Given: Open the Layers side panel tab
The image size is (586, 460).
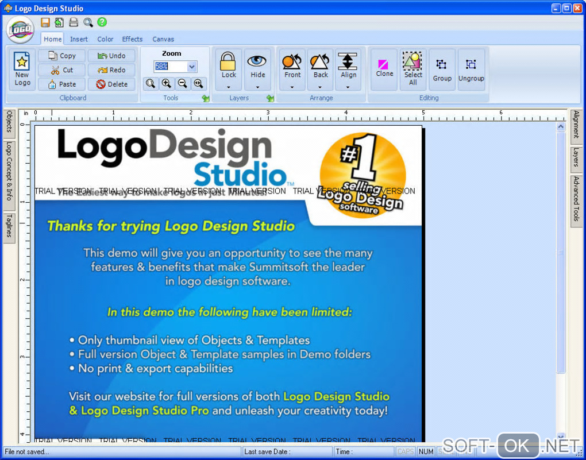Looking at the screenshot, I should click(x=576, y=160).
